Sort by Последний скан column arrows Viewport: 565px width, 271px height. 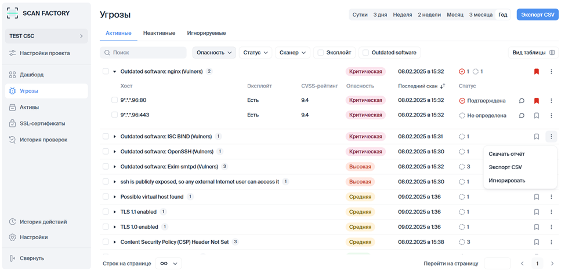[443, 86]
